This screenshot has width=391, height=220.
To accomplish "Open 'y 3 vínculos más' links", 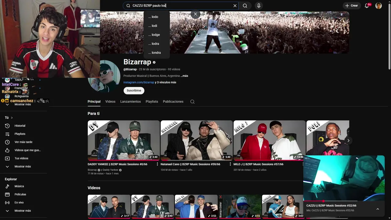I will click(x=166, y=82).
